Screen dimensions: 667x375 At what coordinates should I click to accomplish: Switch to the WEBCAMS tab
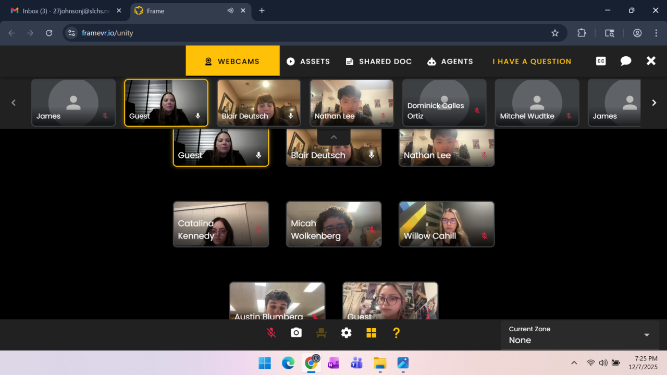click(x=232, y=61)
